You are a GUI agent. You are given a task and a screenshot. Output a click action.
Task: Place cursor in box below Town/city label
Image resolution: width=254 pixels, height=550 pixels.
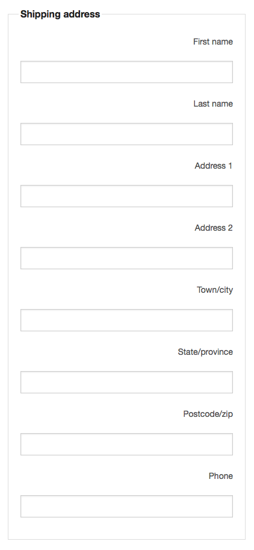pos(126,320)
